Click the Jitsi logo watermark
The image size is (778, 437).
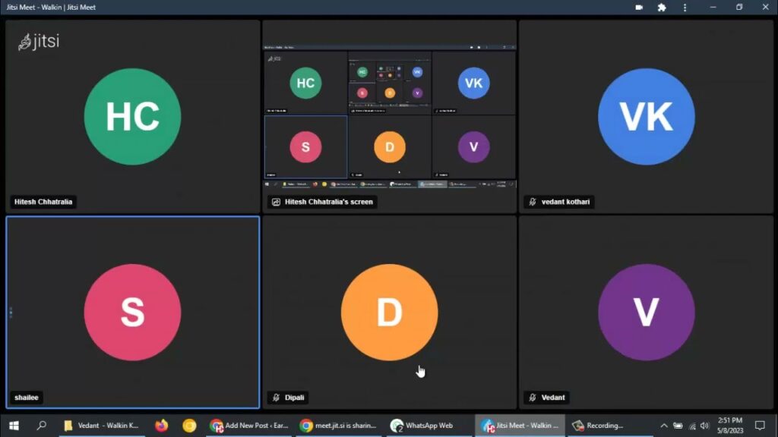[39, 41]
